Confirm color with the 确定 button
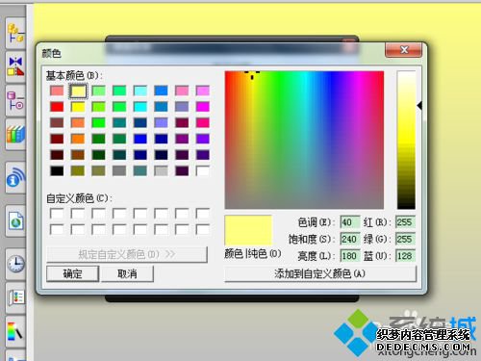481x361 pixels. (73, 273)
